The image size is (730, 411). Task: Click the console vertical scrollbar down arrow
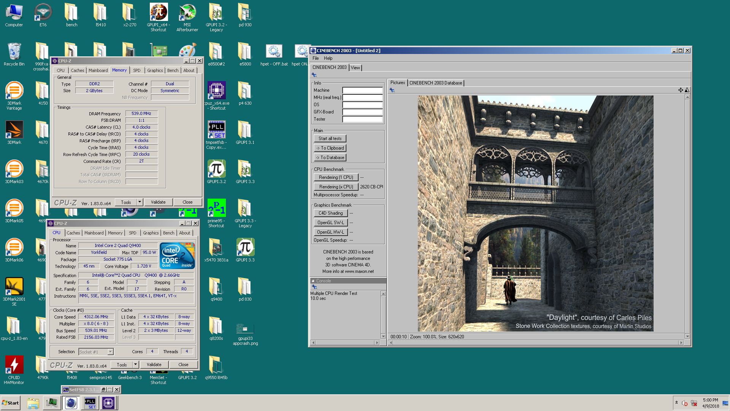pyautogui.click(x=383, y=336)
